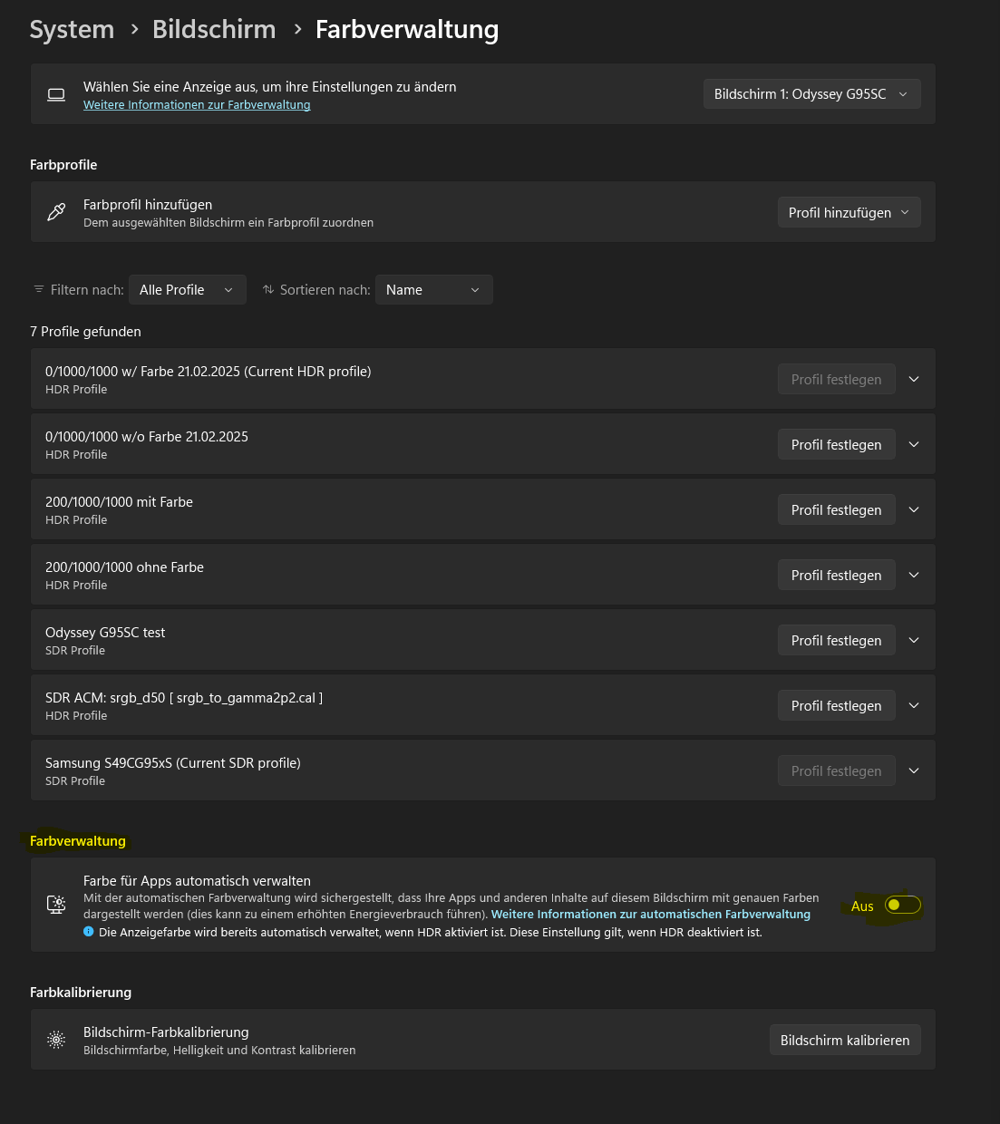Click the sort icon next to Sortieren nach
1000x1124 pixels.
[268, 289]
